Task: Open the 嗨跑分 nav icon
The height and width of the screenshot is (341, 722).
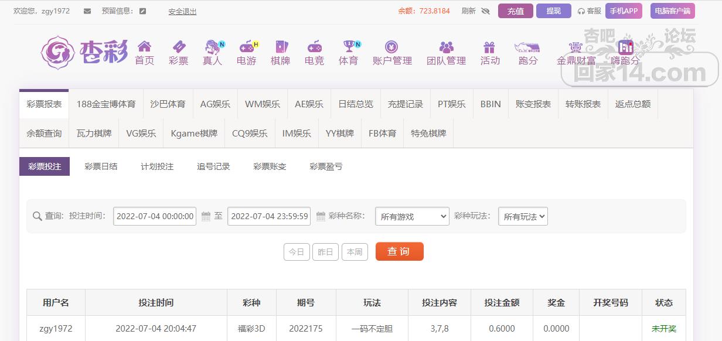Action: pos(626,47)
